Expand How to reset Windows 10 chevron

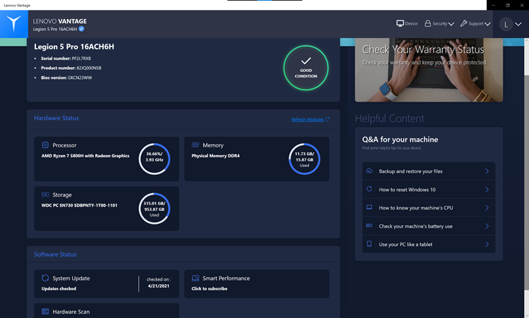pyautogui.click(x=487, y=190)
